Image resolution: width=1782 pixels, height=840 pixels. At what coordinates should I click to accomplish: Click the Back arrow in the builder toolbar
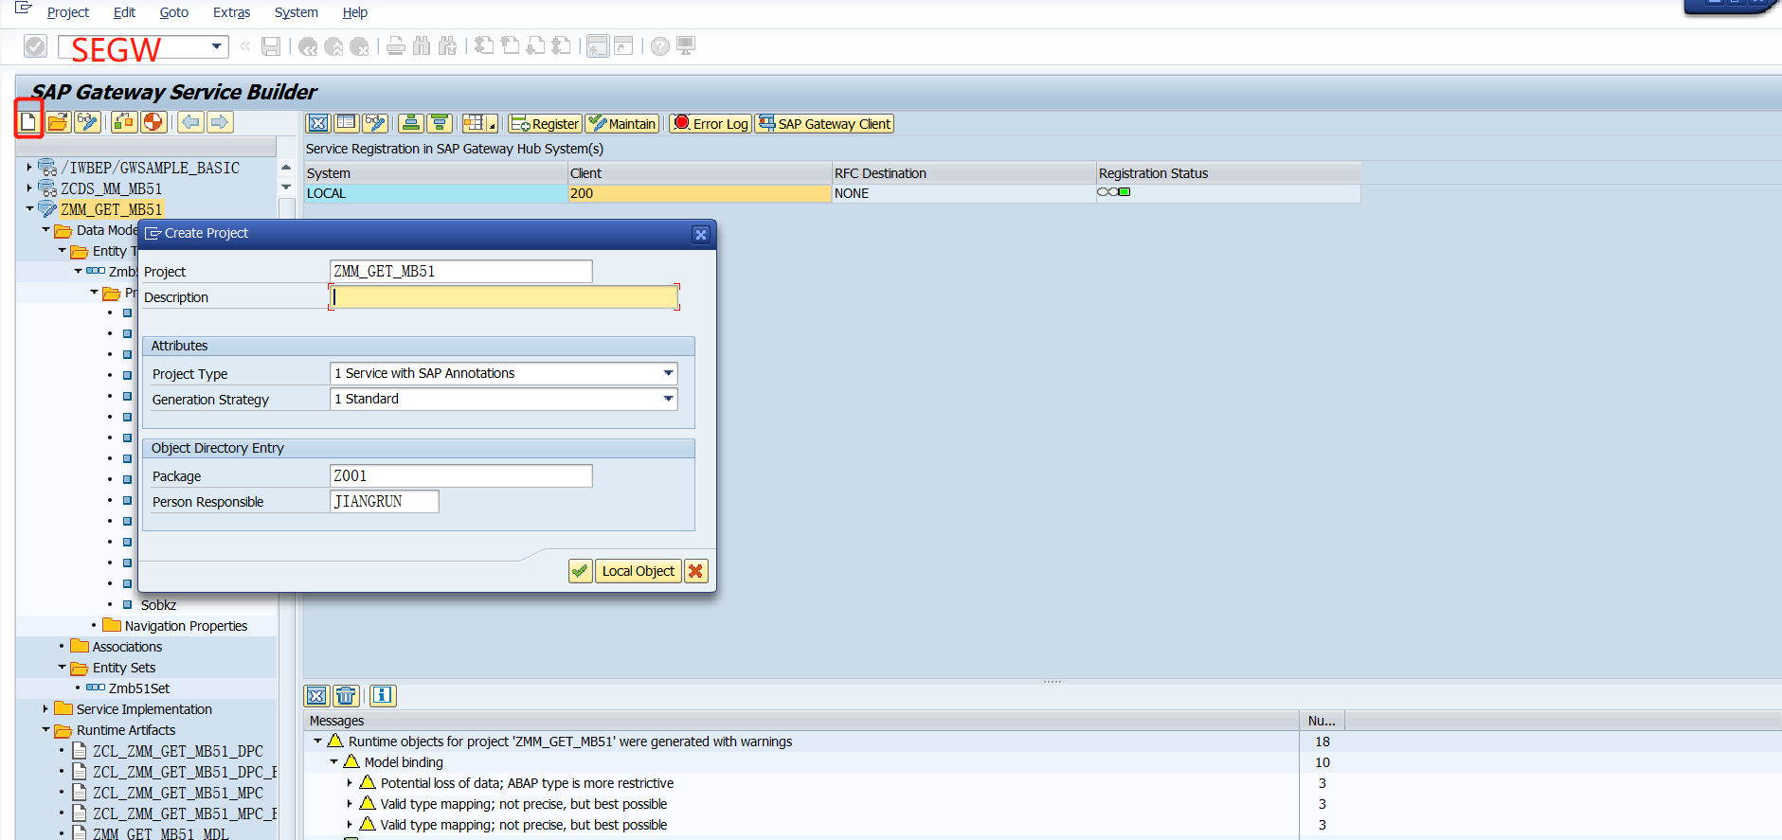pyautogui.click(x=190, y=122)
